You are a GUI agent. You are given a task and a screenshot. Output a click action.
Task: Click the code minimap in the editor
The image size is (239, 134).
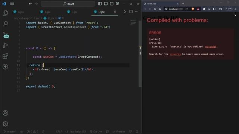(134, 23)
